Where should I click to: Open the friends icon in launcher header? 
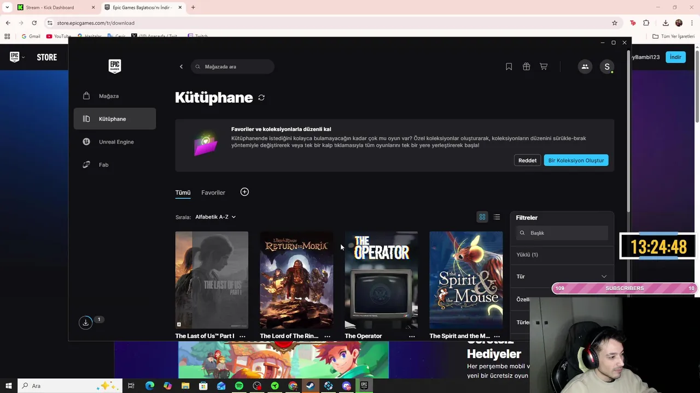tap(585, 67)
